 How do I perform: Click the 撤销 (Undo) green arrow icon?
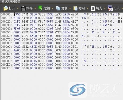tap(40, 8)
